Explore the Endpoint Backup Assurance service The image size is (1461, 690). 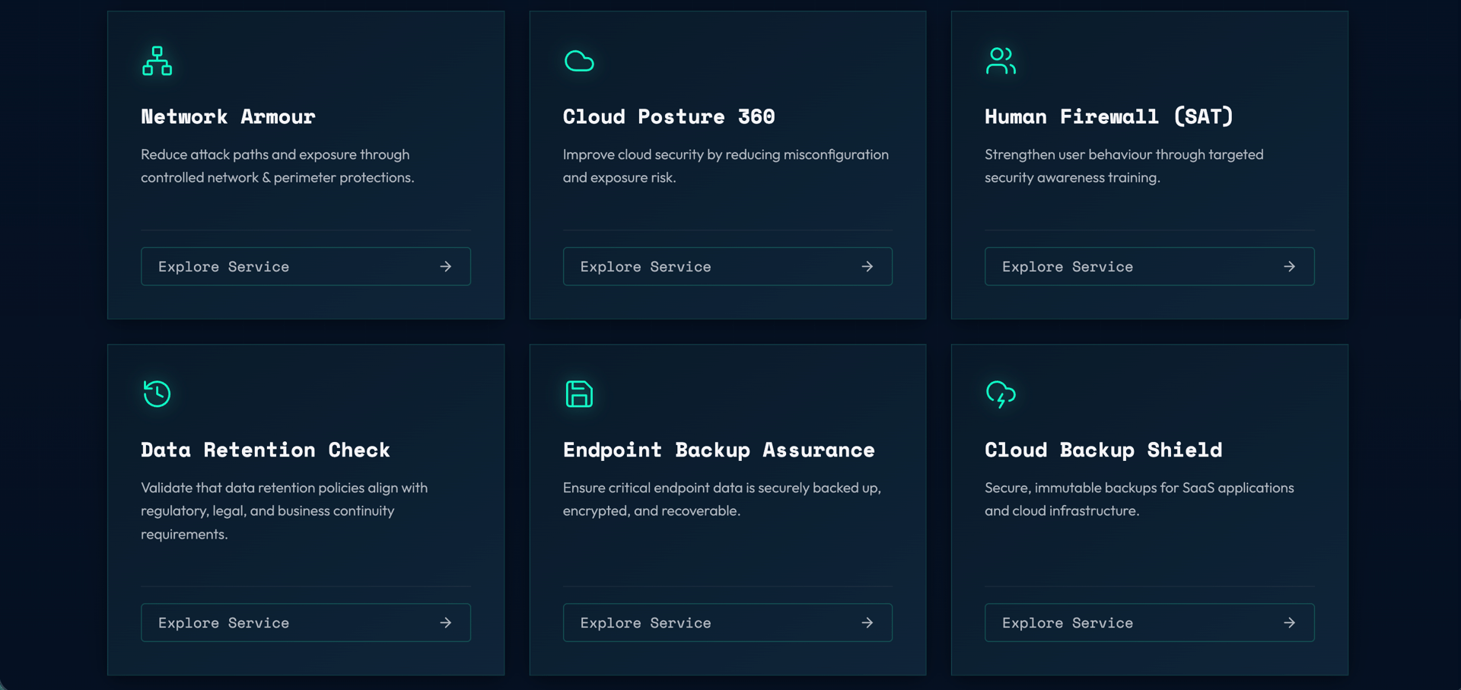(727, 623)
